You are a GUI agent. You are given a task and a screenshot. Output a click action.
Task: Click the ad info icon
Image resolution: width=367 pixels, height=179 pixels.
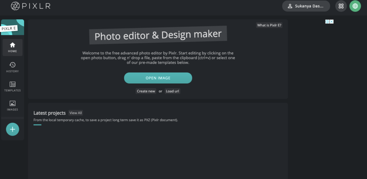tap(328, 22)
